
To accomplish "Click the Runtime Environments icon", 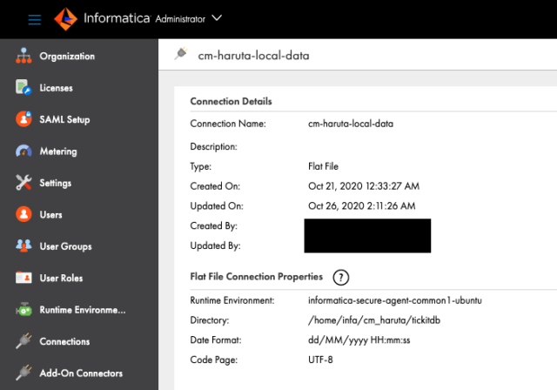I will tap(23, 310).
